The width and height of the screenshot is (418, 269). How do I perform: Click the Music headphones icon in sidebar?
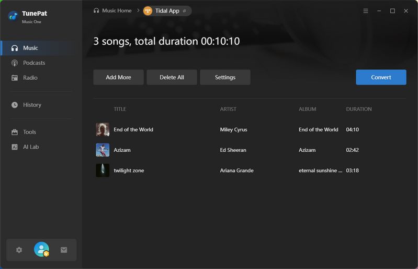[x=15, y=48]
